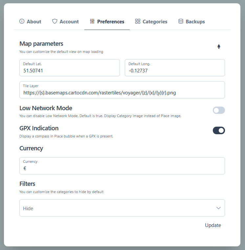Click the diamond icon beside Map parameters
The height and width of the screenshot is (250, 245).
(219, 47)
